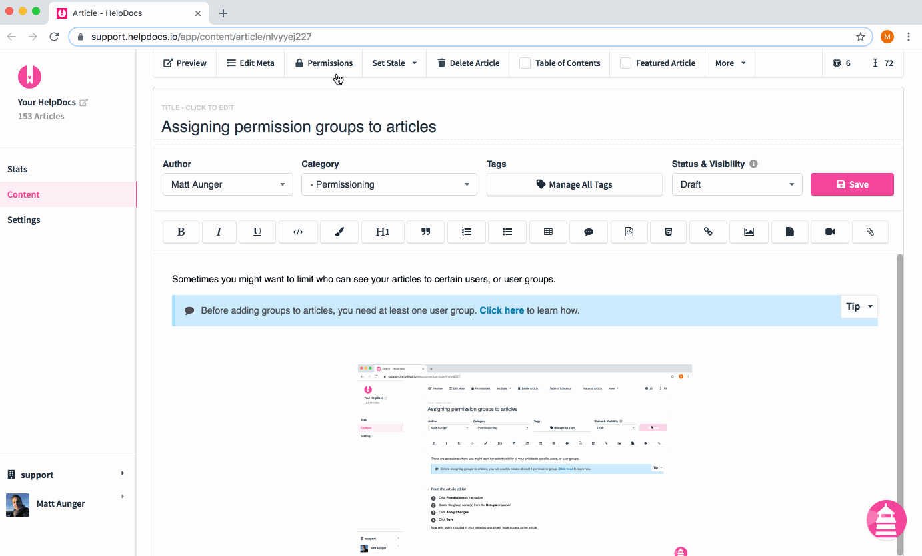Save the article with pink Save button
The image size is (922, 556).
click(x=852, y=184)
